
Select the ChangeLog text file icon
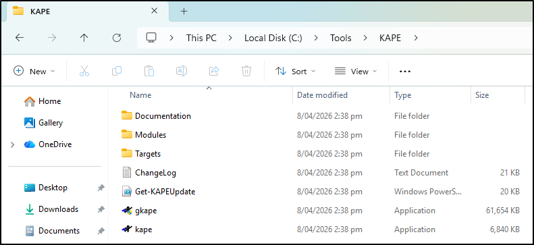127,173
